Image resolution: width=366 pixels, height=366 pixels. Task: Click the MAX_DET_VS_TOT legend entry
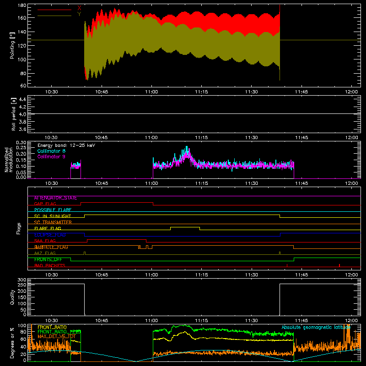[x=56, y=336]
